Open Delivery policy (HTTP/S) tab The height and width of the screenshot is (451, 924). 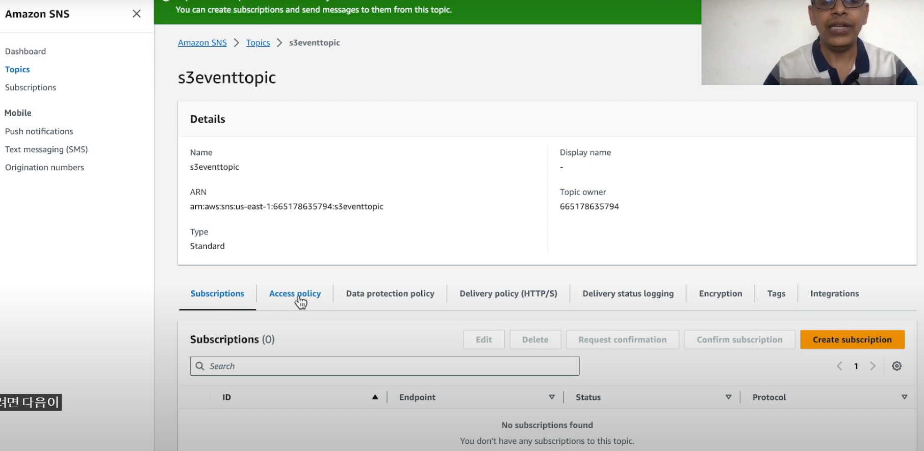[508, 294]
